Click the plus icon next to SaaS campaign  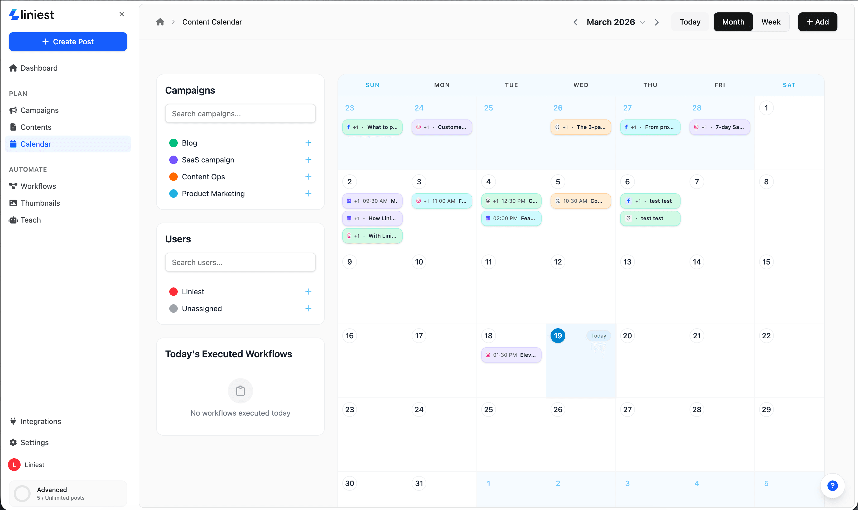(308, 160)
